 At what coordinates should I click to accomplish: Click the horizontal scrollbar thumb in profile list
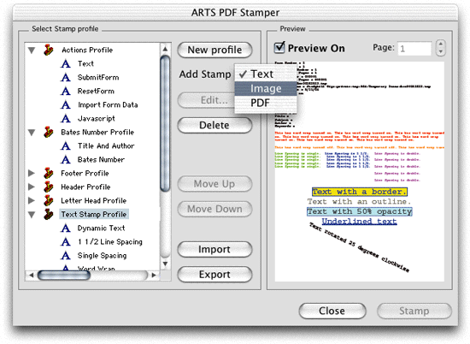tap(64, 275)
